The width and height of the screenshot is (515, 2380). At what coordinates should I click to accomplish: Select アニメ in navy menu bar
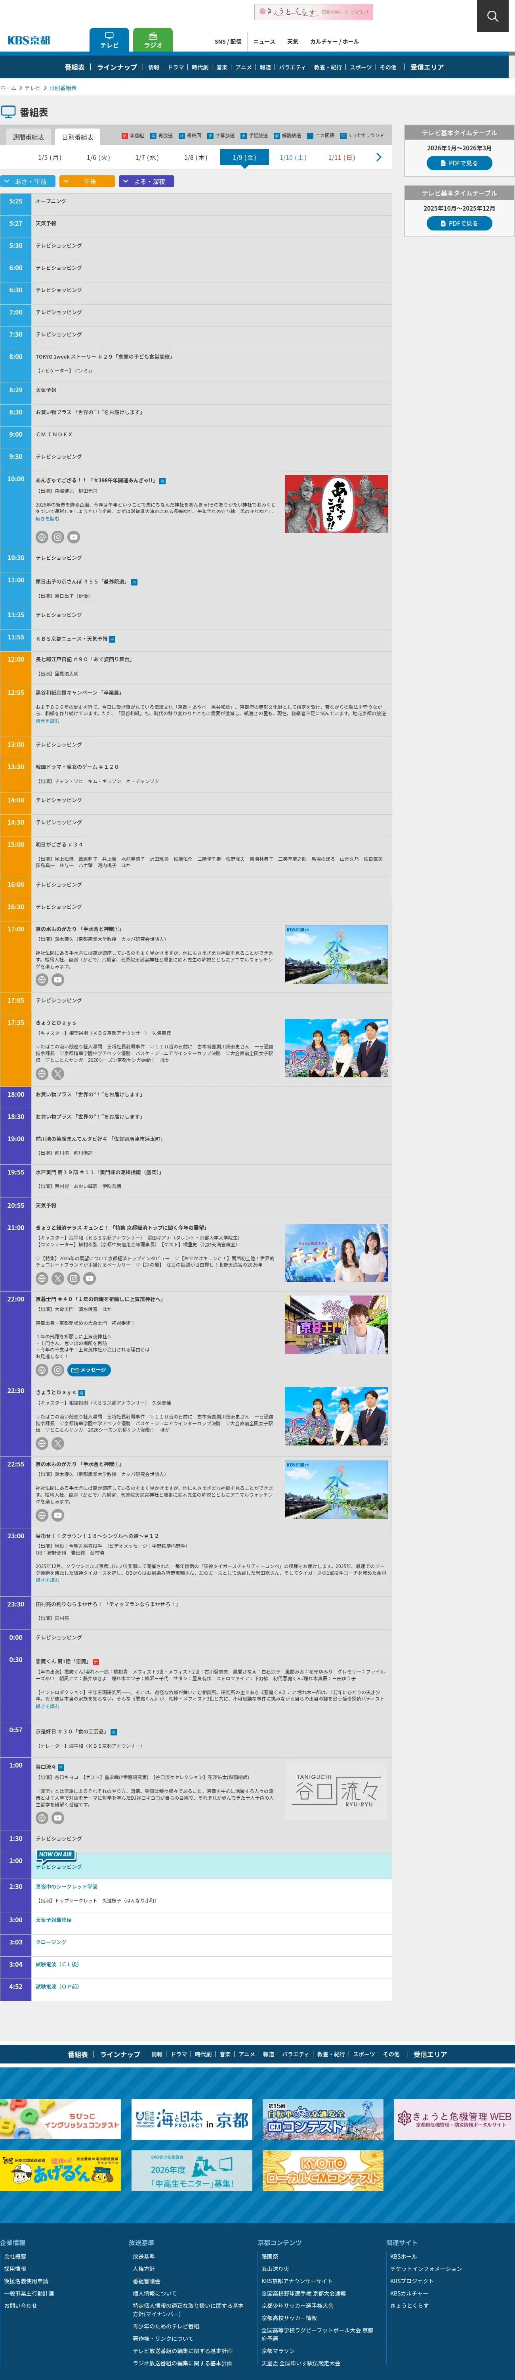pos(244,67)
